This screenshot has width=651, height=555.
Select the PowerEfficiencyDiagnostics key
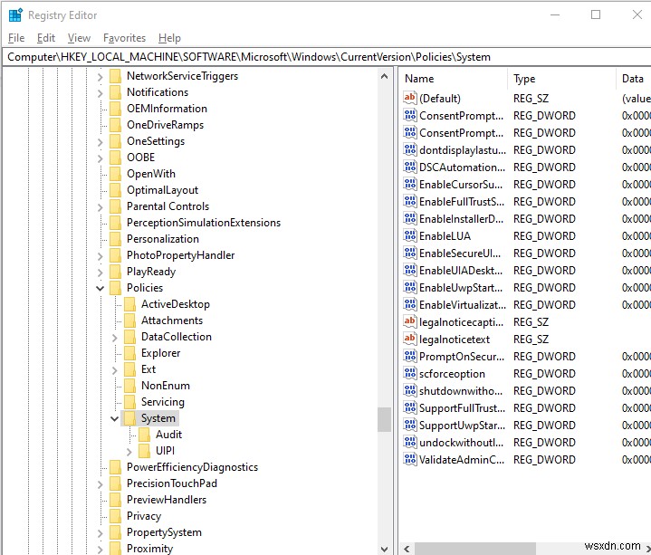(x=192, y=467)
